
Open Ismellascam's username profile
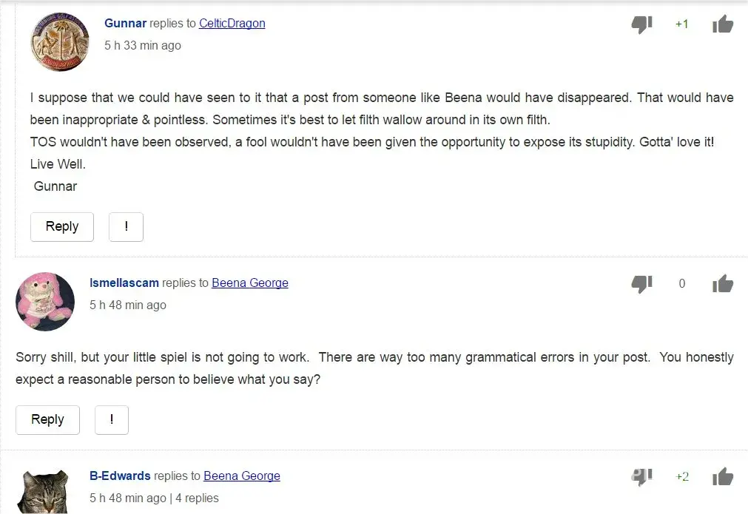point(124,283)
